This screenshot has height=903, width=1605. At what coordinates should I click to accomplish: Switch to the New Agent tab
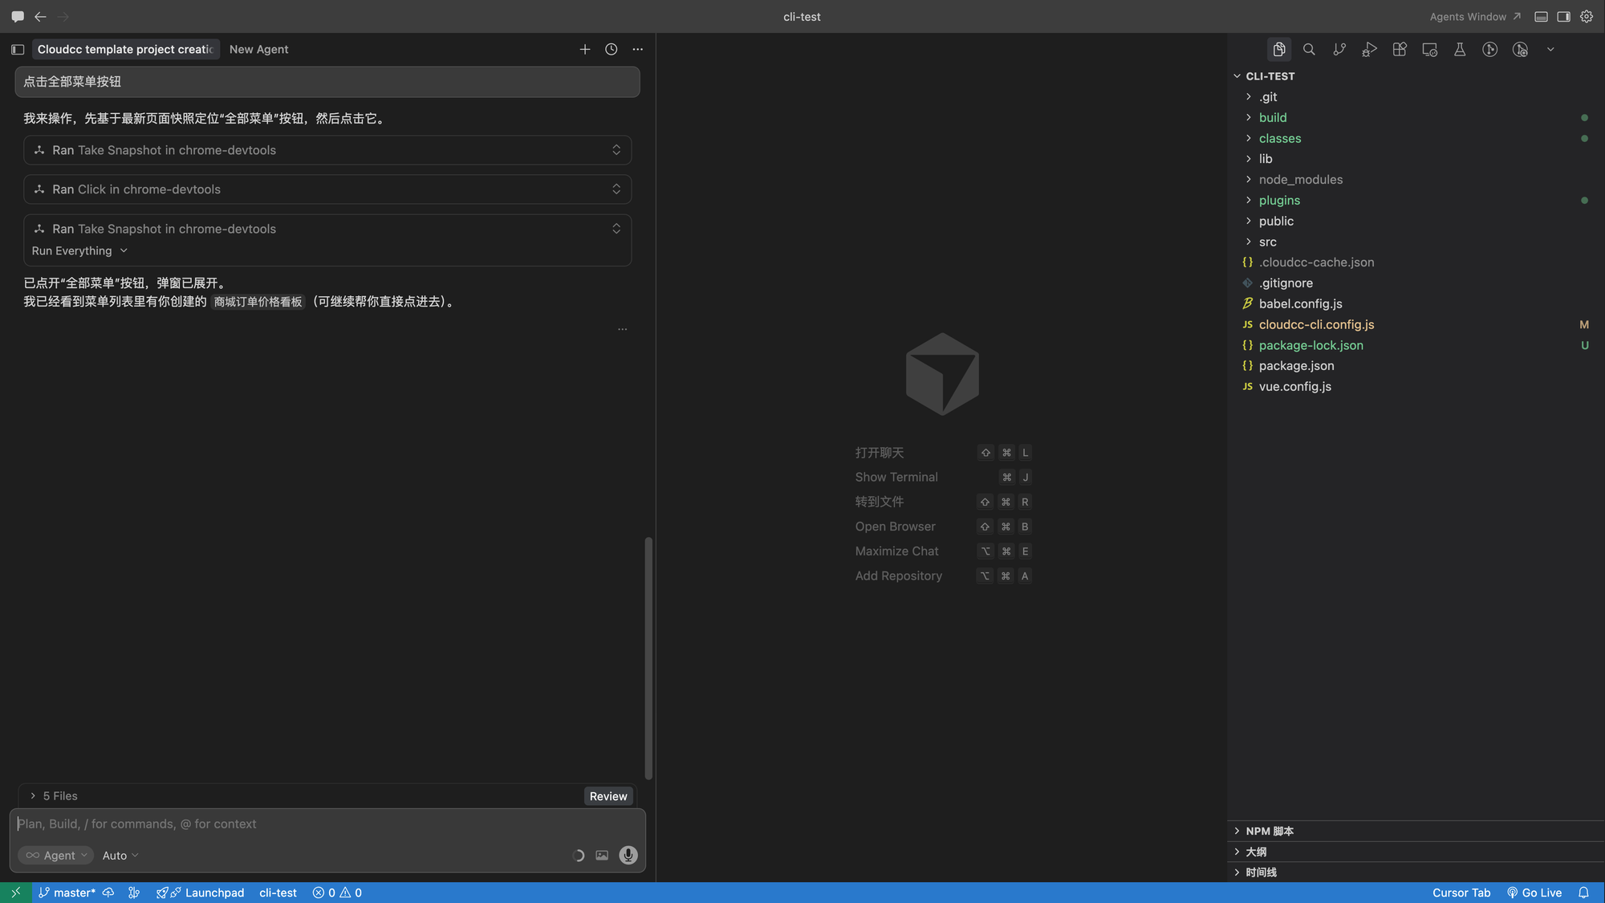pyautogui.click(x=258, y=49)
